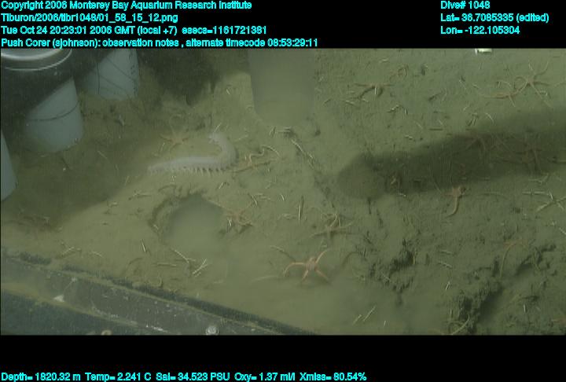Select the Tiburon/2006/tibr1048 file path text
This screenshot has width=566, height=382.
point(89,18)
